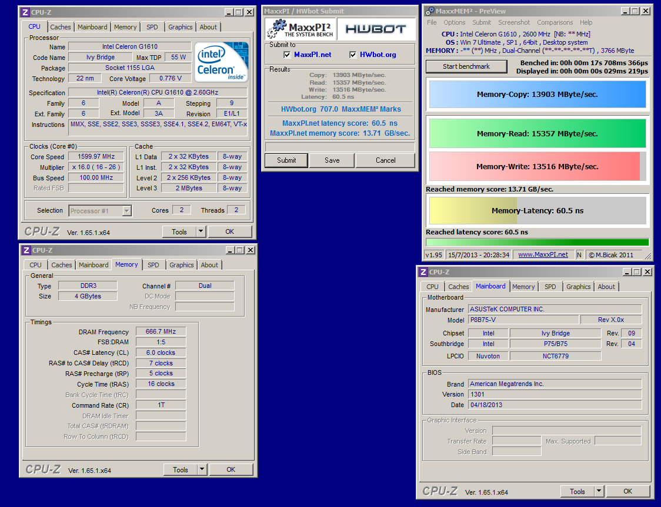This screenshot has height=507, width=661.
Task: Click the MaxxPI² system bench logo
Action: 301,29
